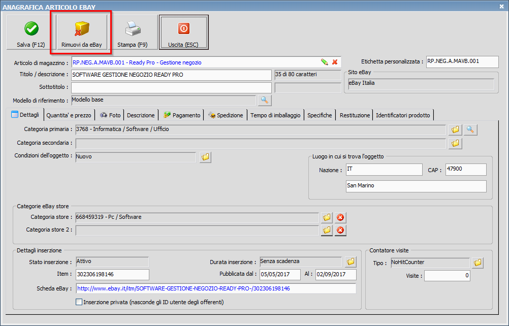Viewport: 509px width, 326px height.
Task: Click the Stampa (F9) printer button
Action: pyautogui.click(x=133, y=32)
